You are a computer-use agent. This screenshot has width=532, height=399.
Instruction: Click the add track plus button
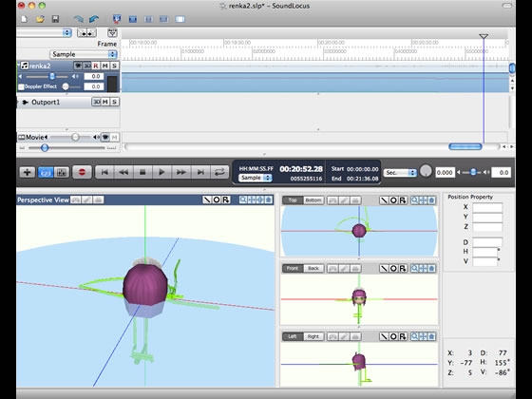(x=28, y=172)
